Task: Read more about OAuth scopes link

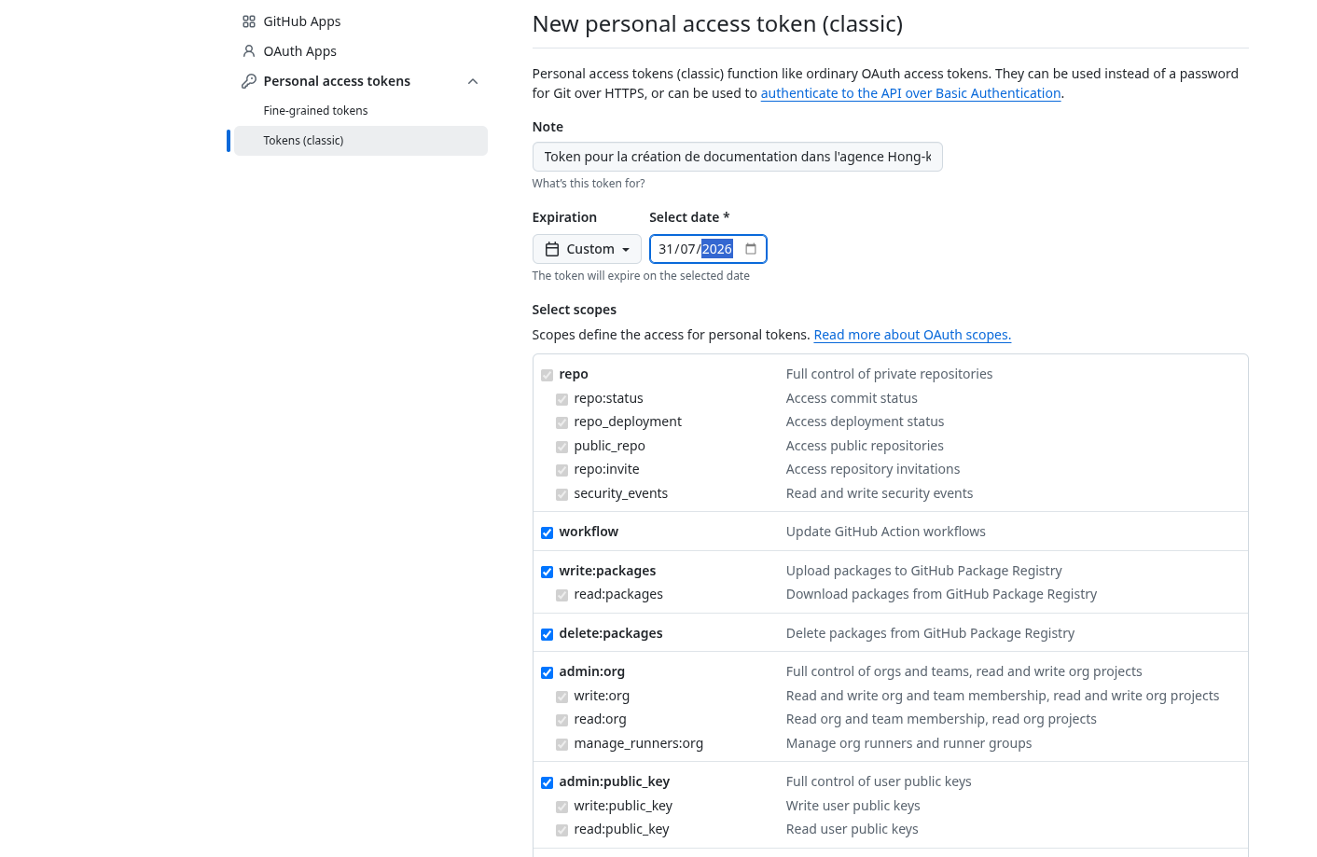Action: [912, 335]
